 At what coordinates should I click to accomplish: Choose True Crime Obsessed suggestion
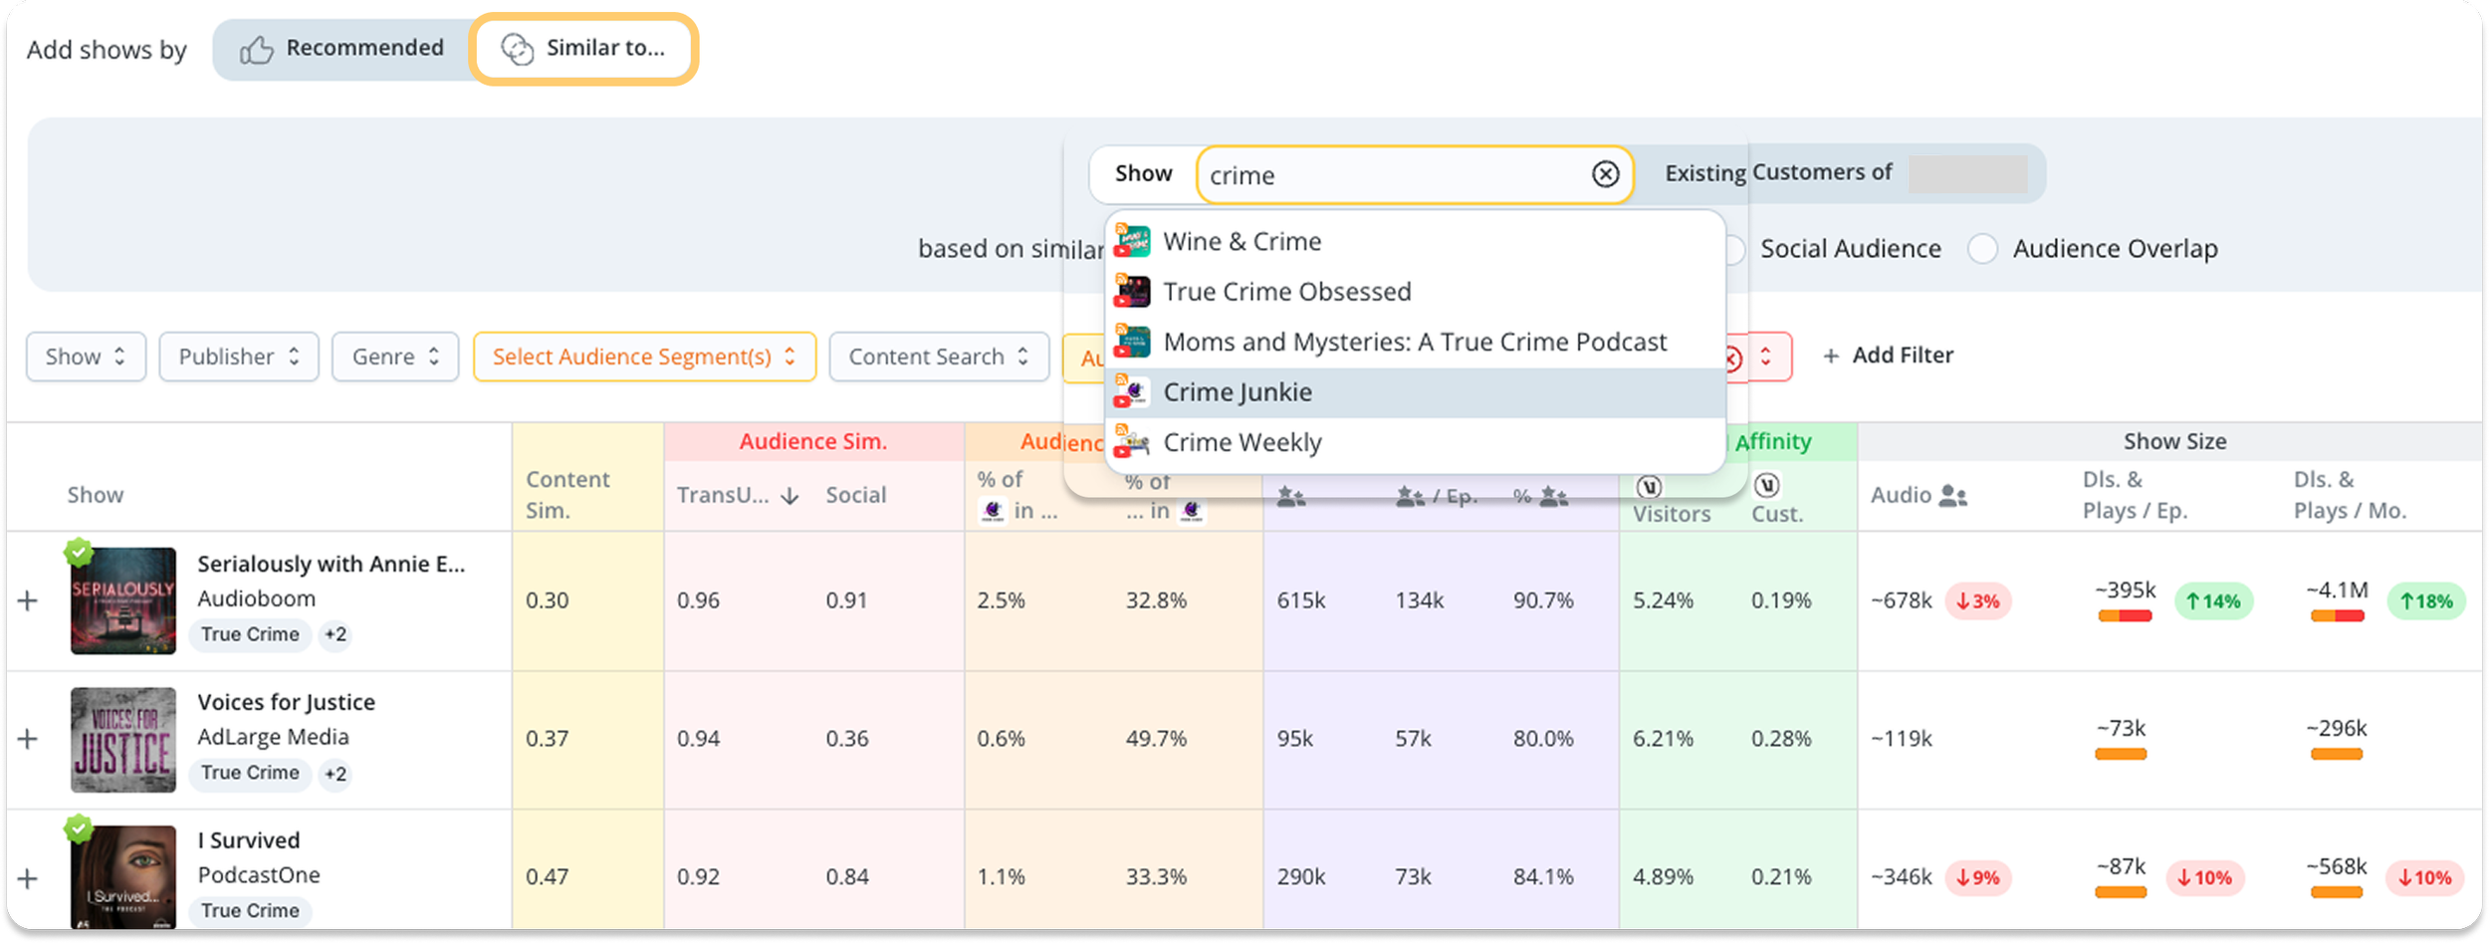pos(1415,291)
